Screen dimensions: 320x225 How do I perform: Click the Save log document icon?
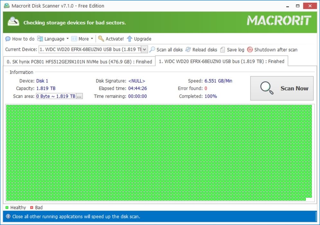coord(223,50)
